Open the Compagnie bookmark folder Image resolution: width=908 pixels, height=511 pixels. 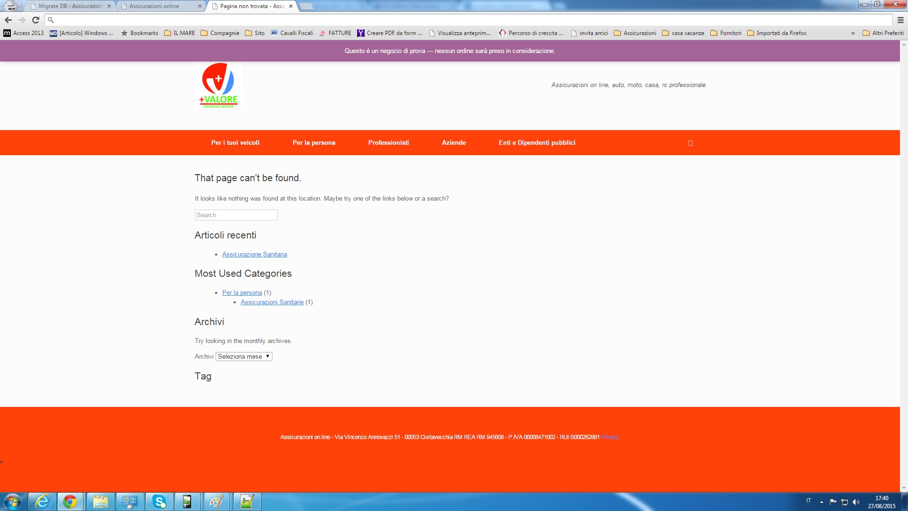[220, 33]
